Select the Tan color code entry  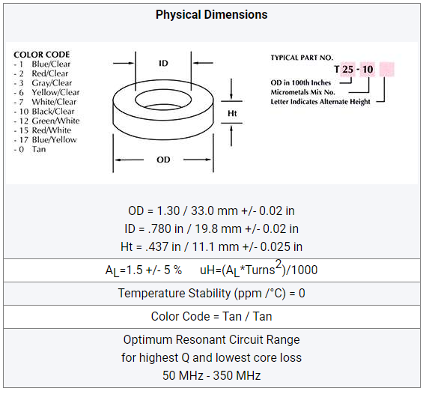click(30, 149)
